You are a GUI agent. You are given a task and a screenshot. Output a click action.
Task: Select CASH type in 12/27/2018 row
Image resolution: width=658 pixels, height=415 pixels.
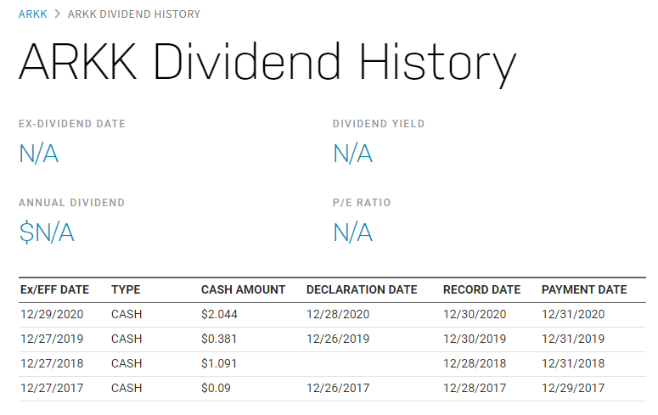pyautogui.click(x=127, y=363)
